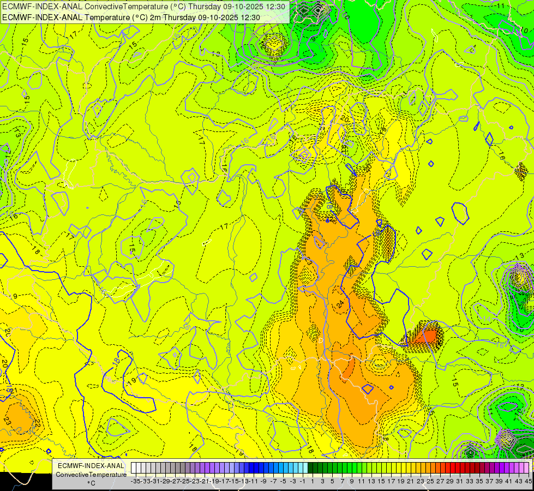Image resolution: width=534 pixels, height=491 pixels.
Task: Click the -3 colorbar tick label
Action: click(293, 481)
